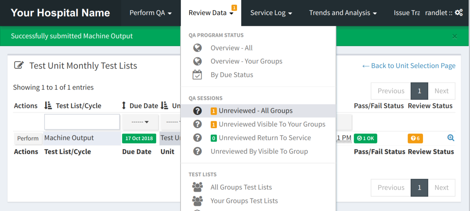Click the magnifier view icon in Machine Output row
The width and height of the screenshot is (470, 211).
451,138
